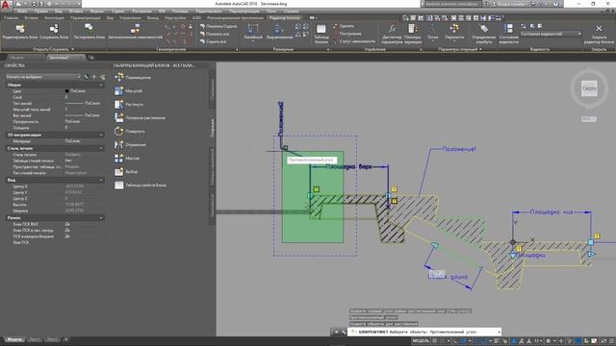Click the new drawing tab plus button
This screenshot has width=616, height=346.
coord(91,58)
